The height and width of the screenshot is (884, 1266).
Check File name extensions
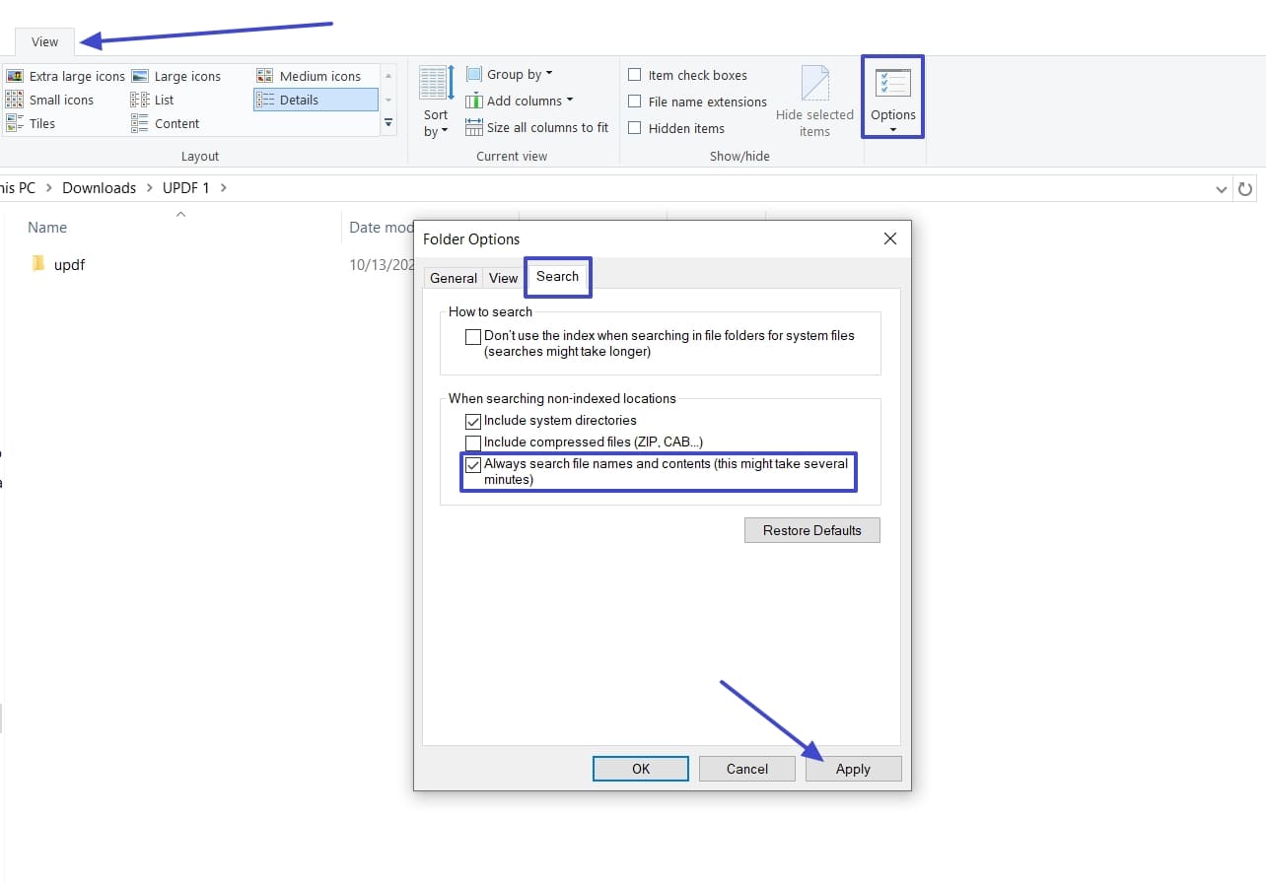(x=635, y=102)
